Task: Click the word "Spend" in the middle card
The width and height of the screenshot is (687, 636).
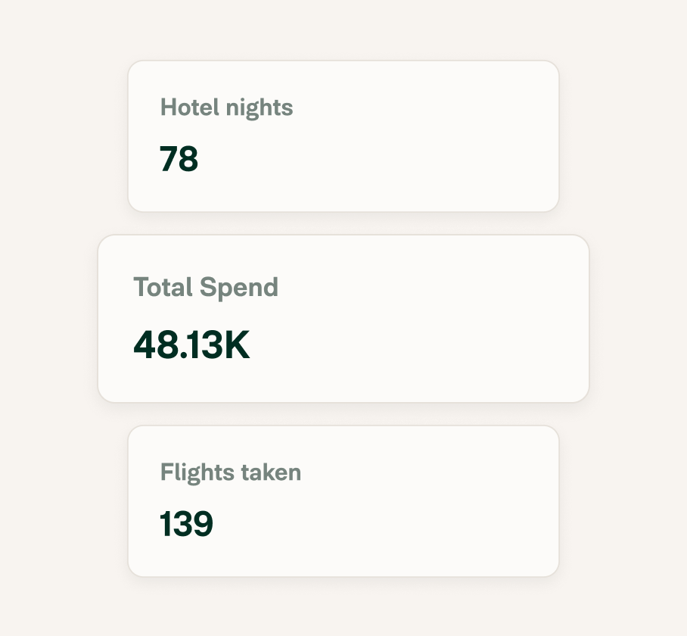Action: click(x=239, y=288)
